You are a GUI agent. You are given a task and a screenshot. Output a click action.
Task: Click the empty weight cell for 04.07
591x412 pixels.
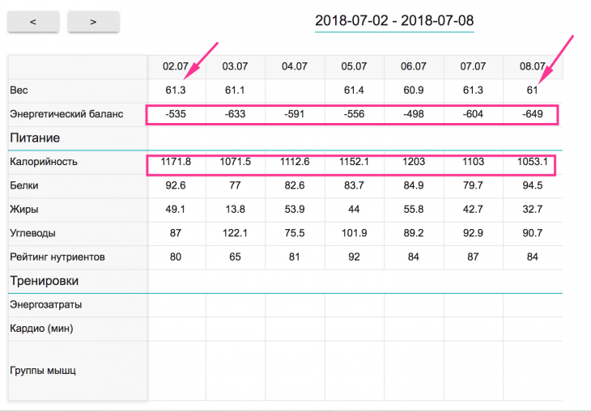pyautogui.click(x=295, y=90)
